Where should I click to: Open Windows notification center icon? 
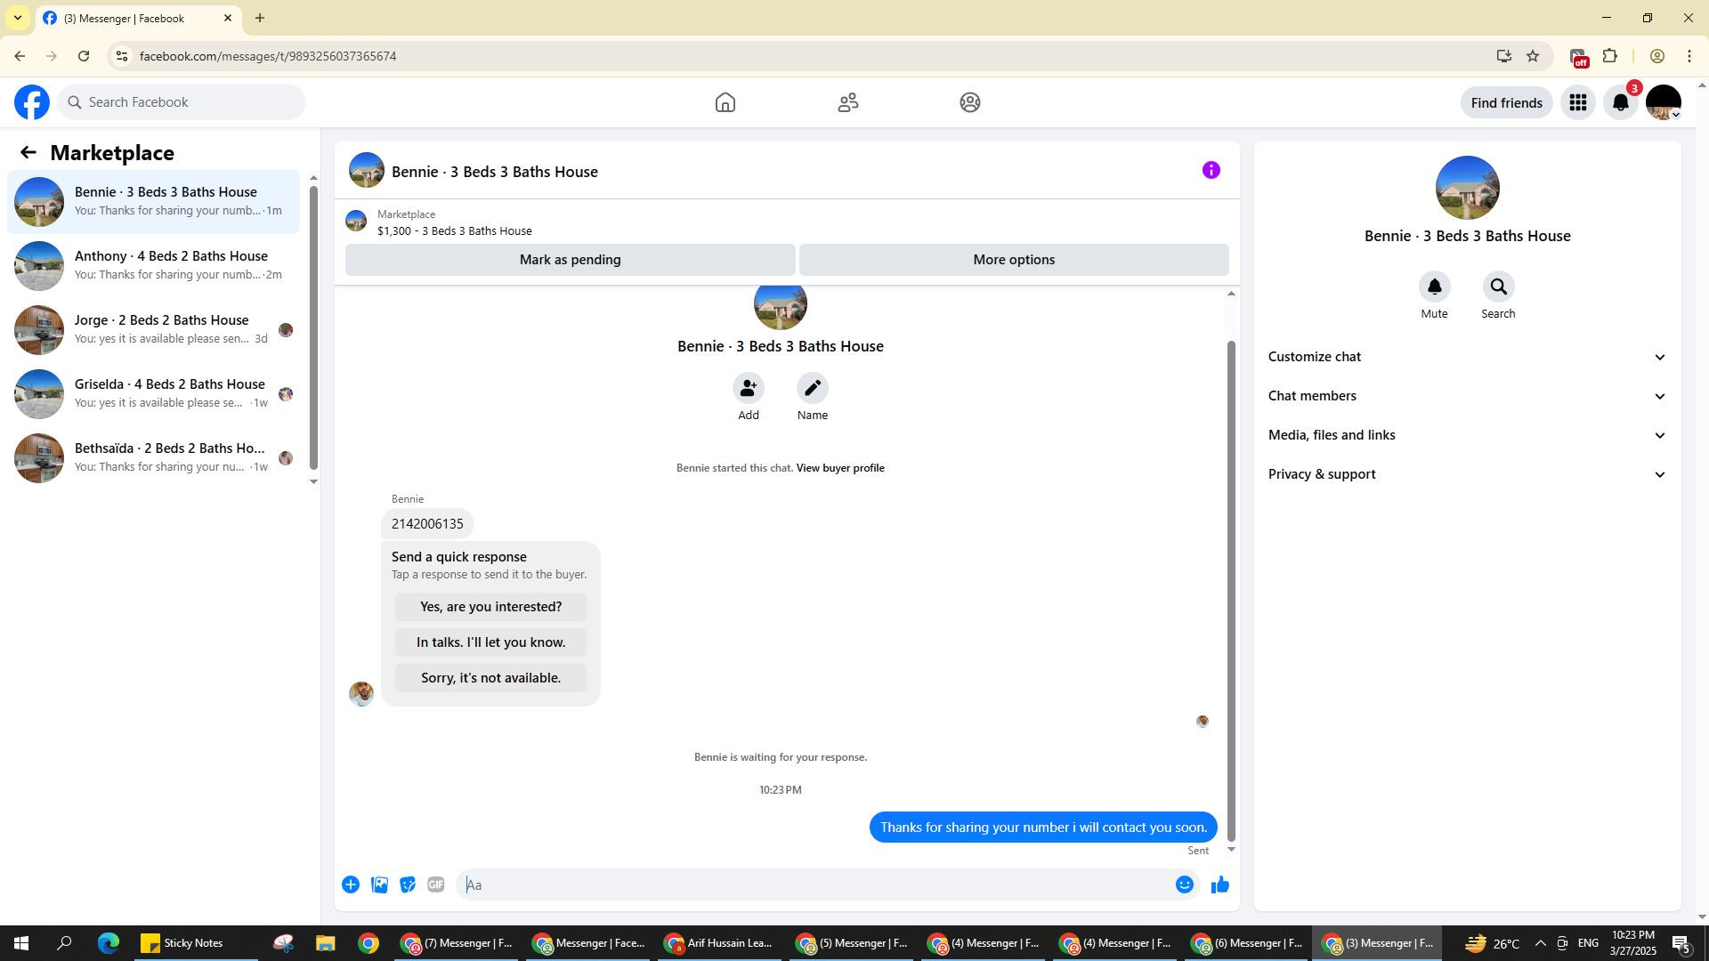[1681, 943]
